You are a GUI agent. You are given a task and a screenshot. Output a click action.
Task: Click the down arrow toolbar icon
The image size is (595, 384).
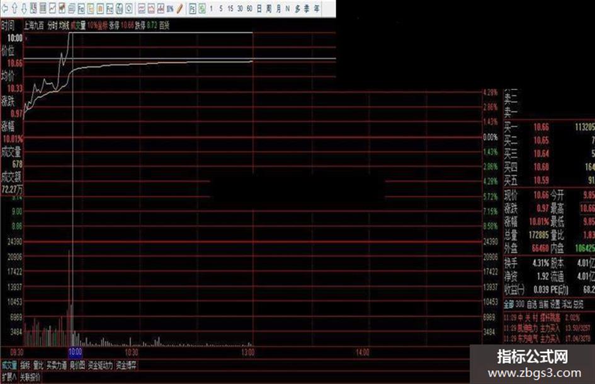point(24,8)
